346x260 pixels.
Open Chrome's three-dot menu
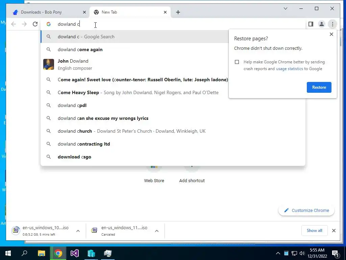click(332, 24)
